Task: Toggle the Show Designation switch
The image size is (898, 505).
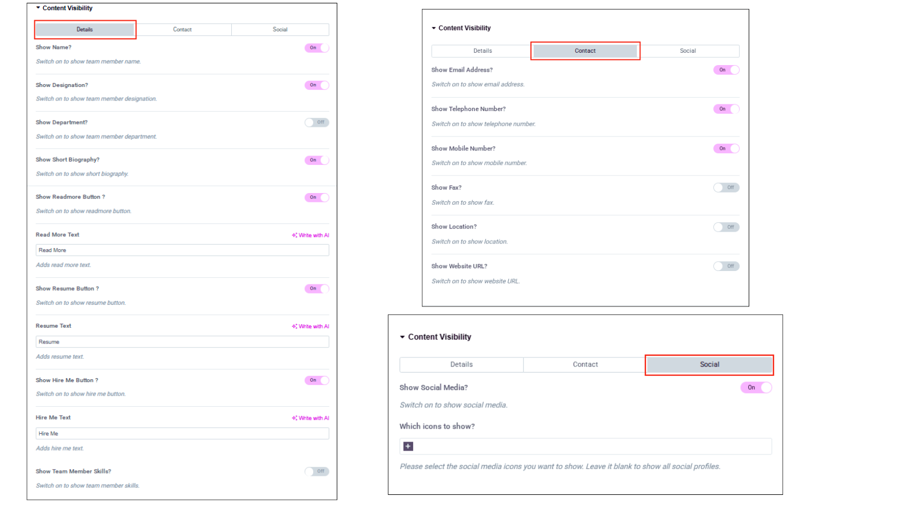Action: tap(317, 85)
